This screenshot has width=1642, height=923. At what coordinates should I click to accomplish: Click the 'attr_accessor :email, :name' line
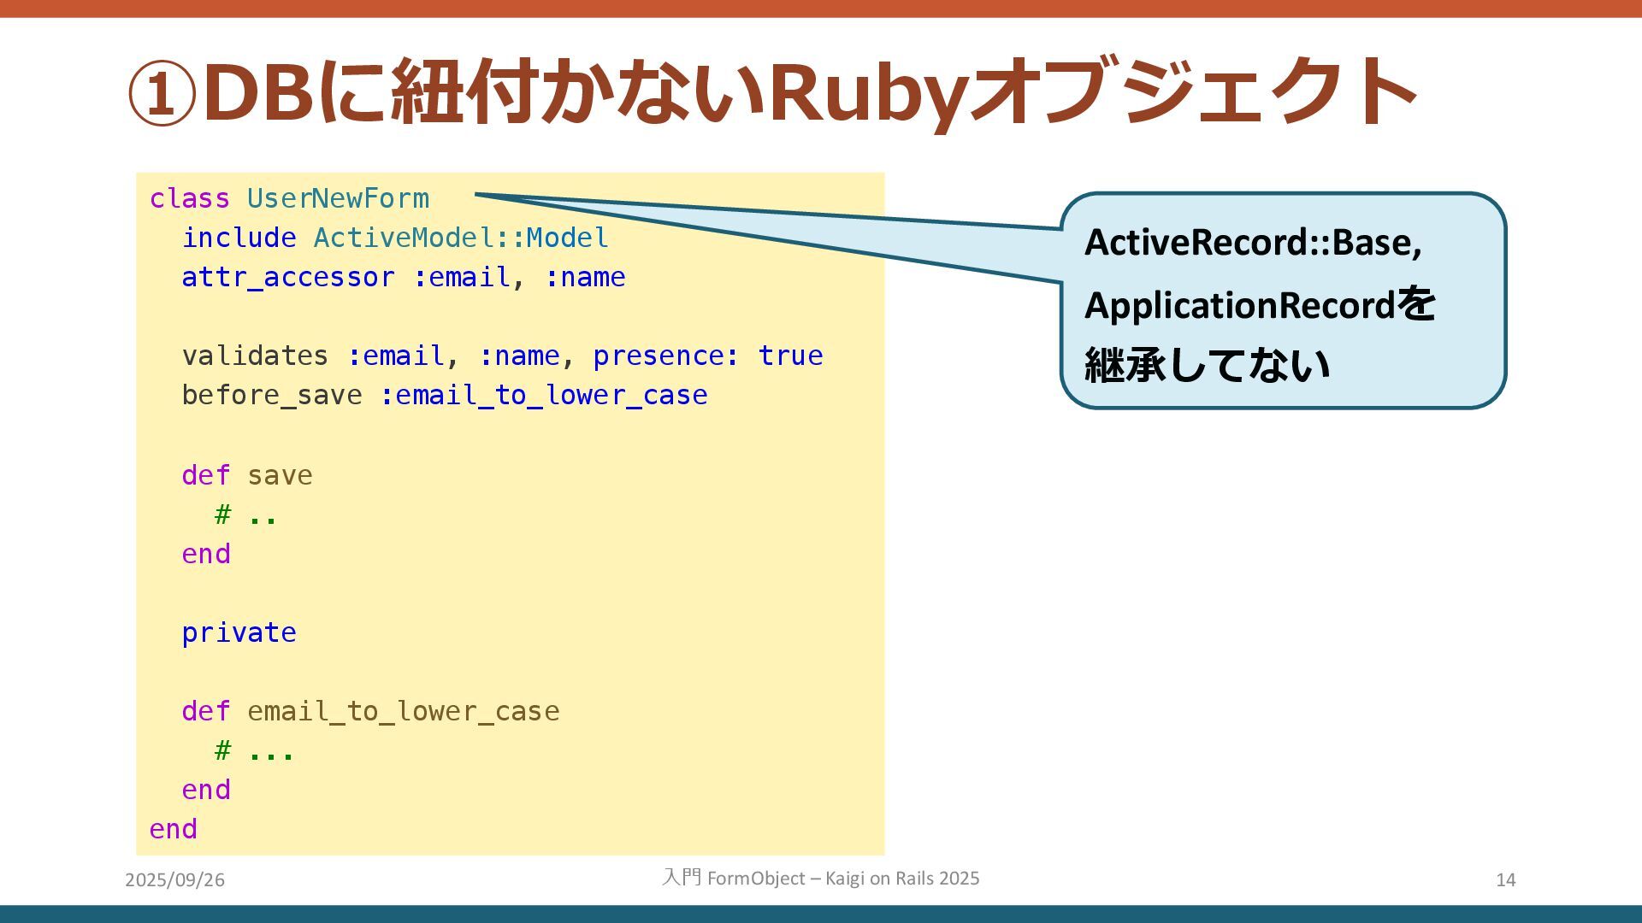404,277
